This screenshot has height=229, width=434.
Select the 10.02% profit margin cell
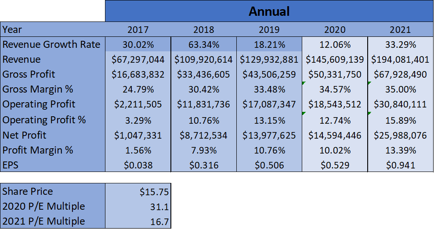coord(335,150)
